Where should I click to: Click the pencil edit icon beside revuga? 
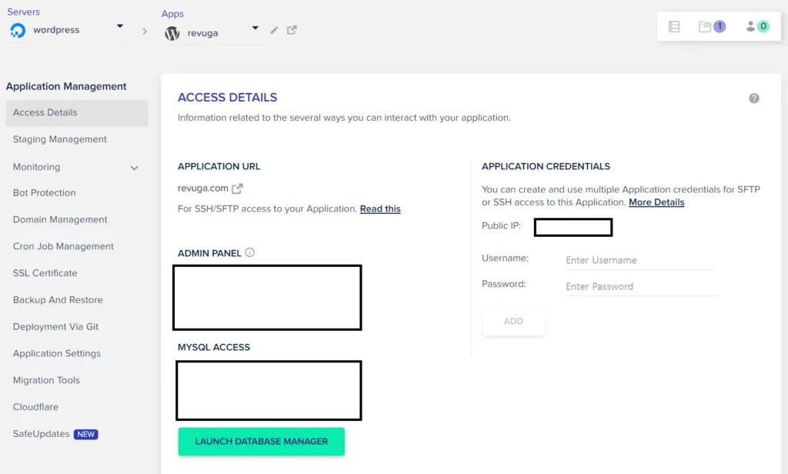click(x=274, y=30)
